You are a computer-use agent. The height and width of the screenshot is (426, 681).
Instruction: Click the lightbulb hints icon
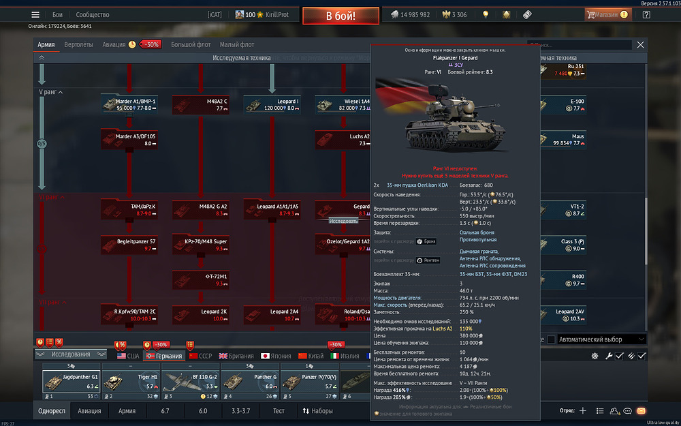point(486,15)
